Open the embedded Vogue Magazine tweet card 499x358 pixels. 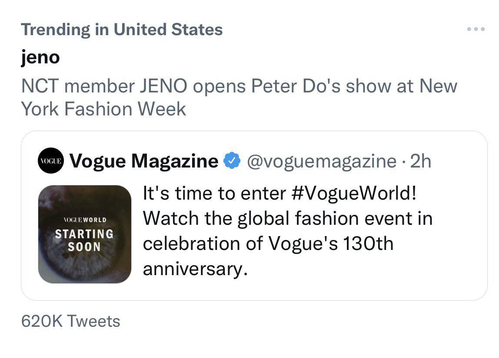pyautogui.click(x=254, y=216)
